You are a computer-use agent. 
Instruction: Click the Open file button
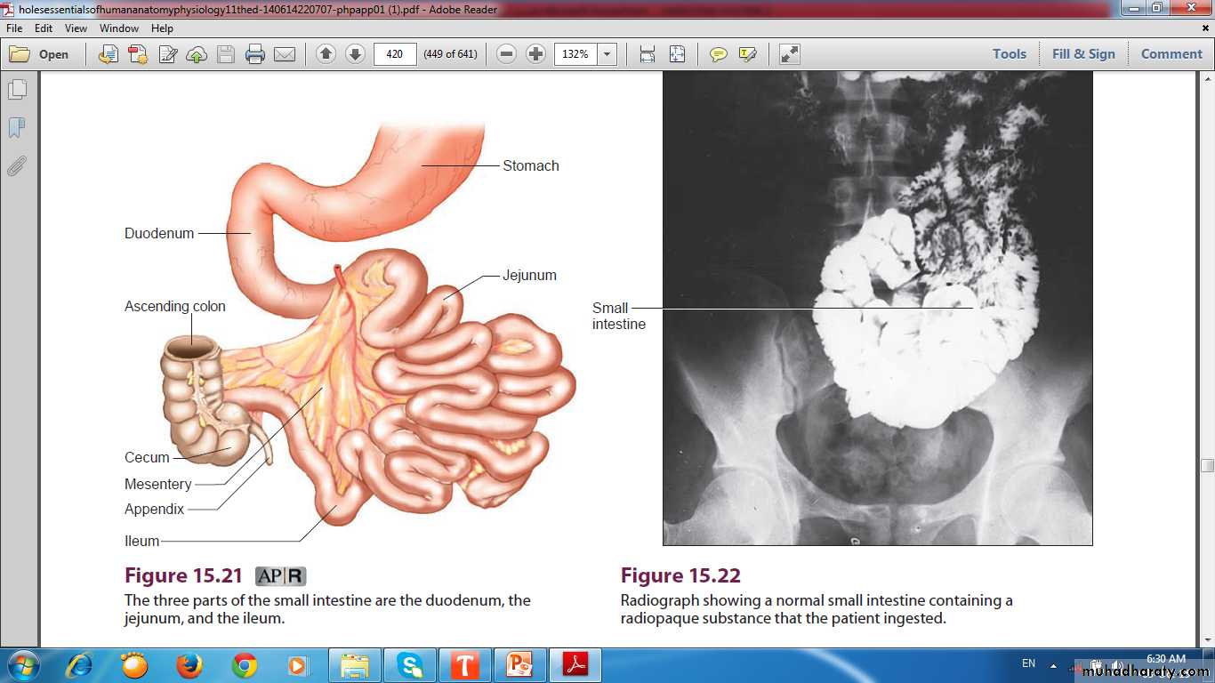point(40,54)
